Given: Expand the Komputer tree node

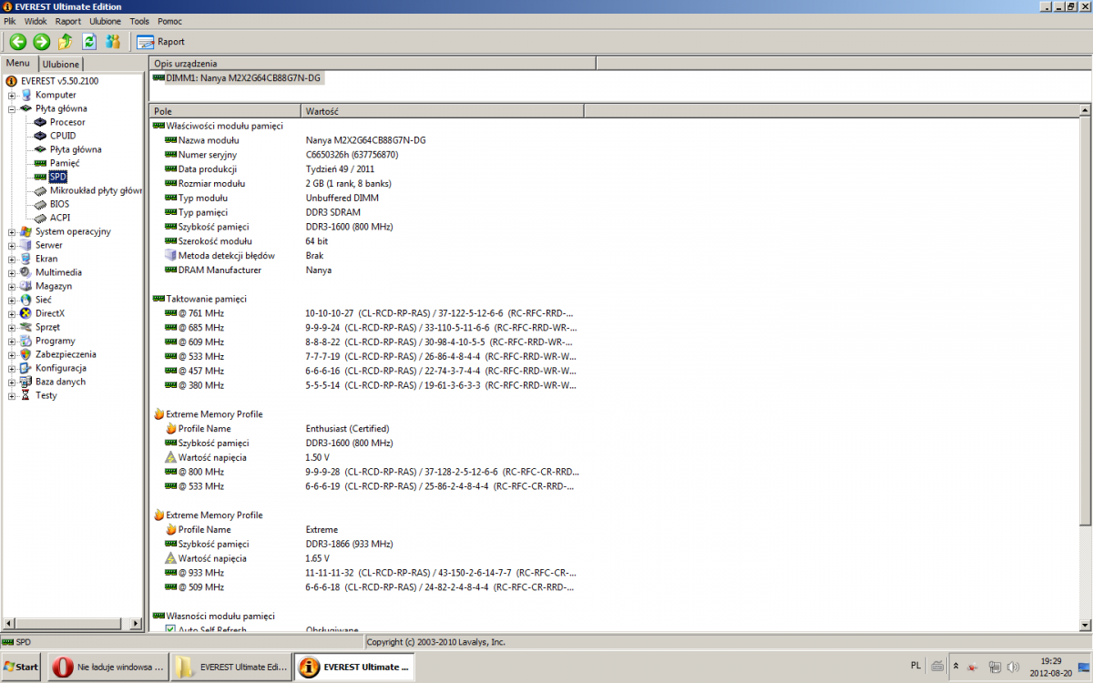Looking at the screenshot, I should click(x=12, y=95).
